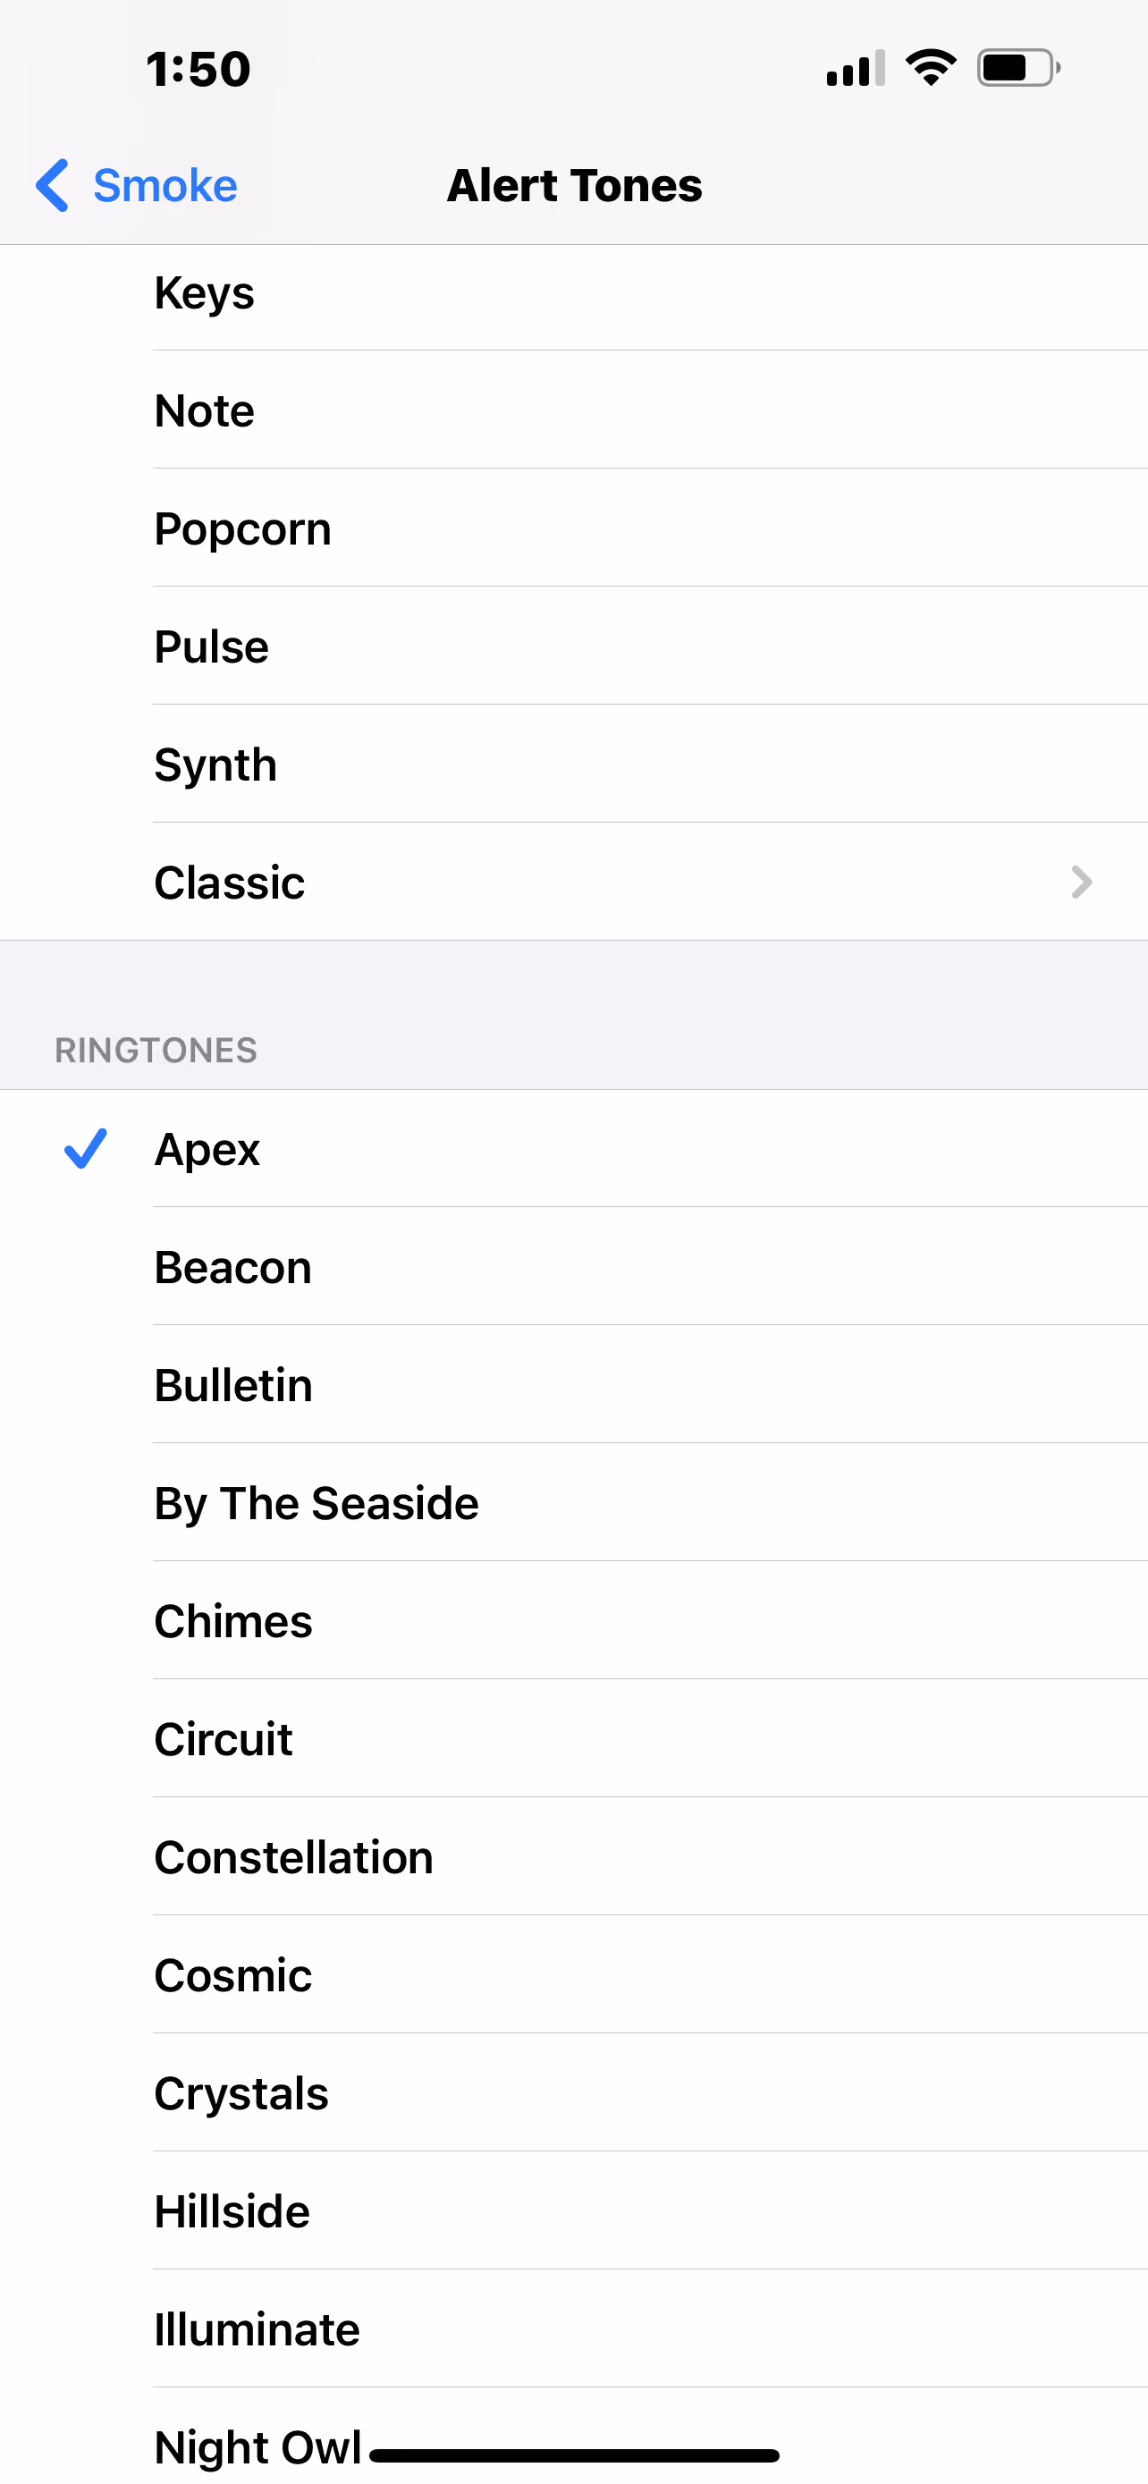The image size is (1148, 2484).
Task: Select the Synth alert tone
Action: pos(573,764)
